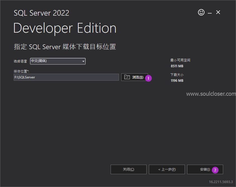The height and width of the screenshot is (187, 236).
Task: Click the 1196 MB download size value
Action: (177, 81)
